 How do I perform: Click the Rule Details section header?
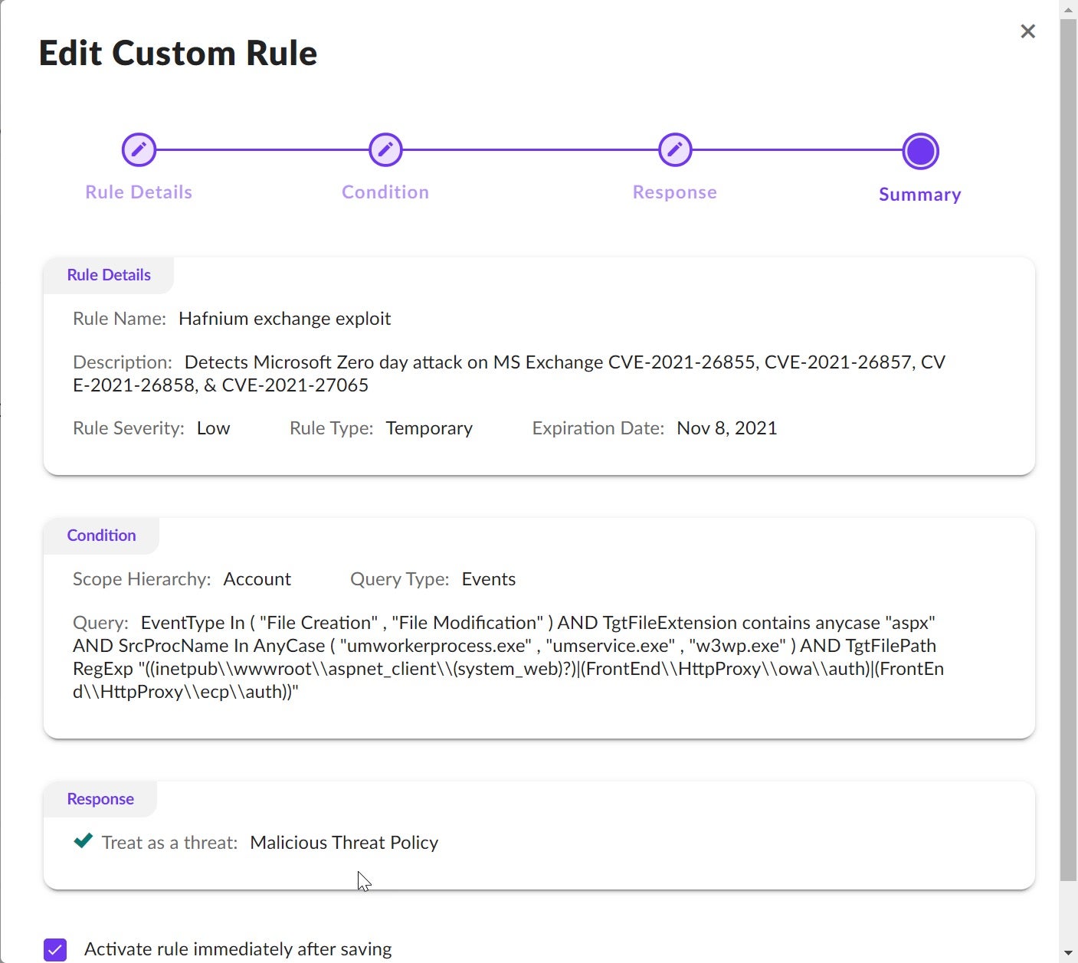[109, 275]
